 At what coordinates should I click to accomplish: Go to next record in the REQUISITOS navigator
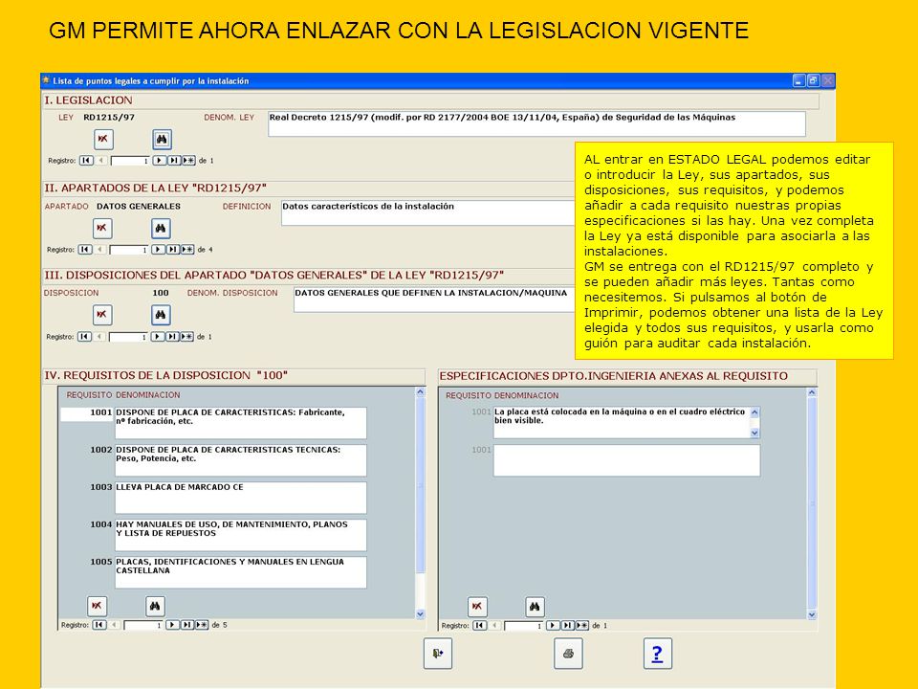tap(172, 625)
